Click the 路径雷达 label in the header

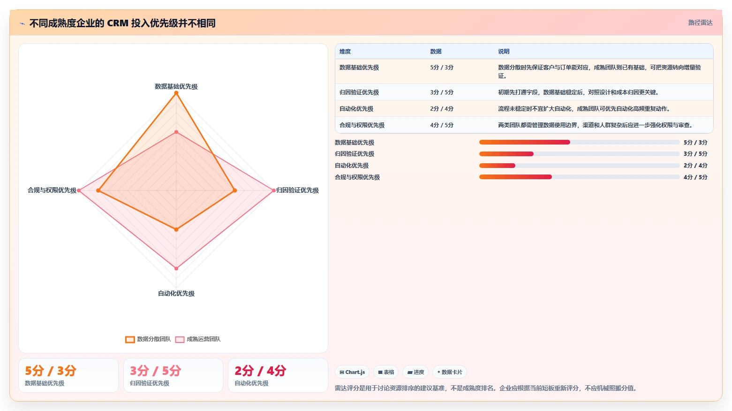click(x=700, y=23)
